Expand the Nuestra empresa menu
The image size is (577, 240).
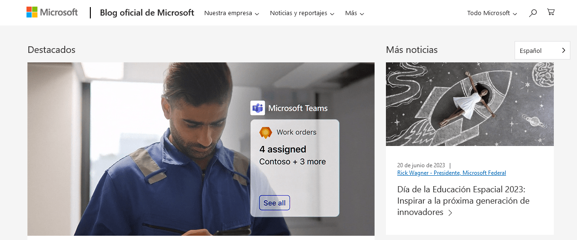(x=231, y=13)
